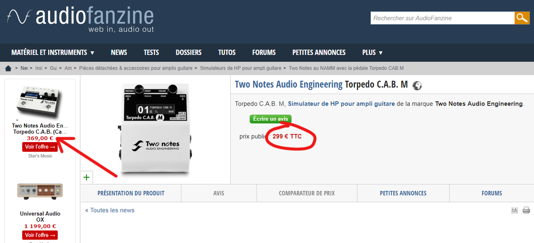Screen dimensions: 534x243
Task: Open the News menu item
Action: coord(119,53)
